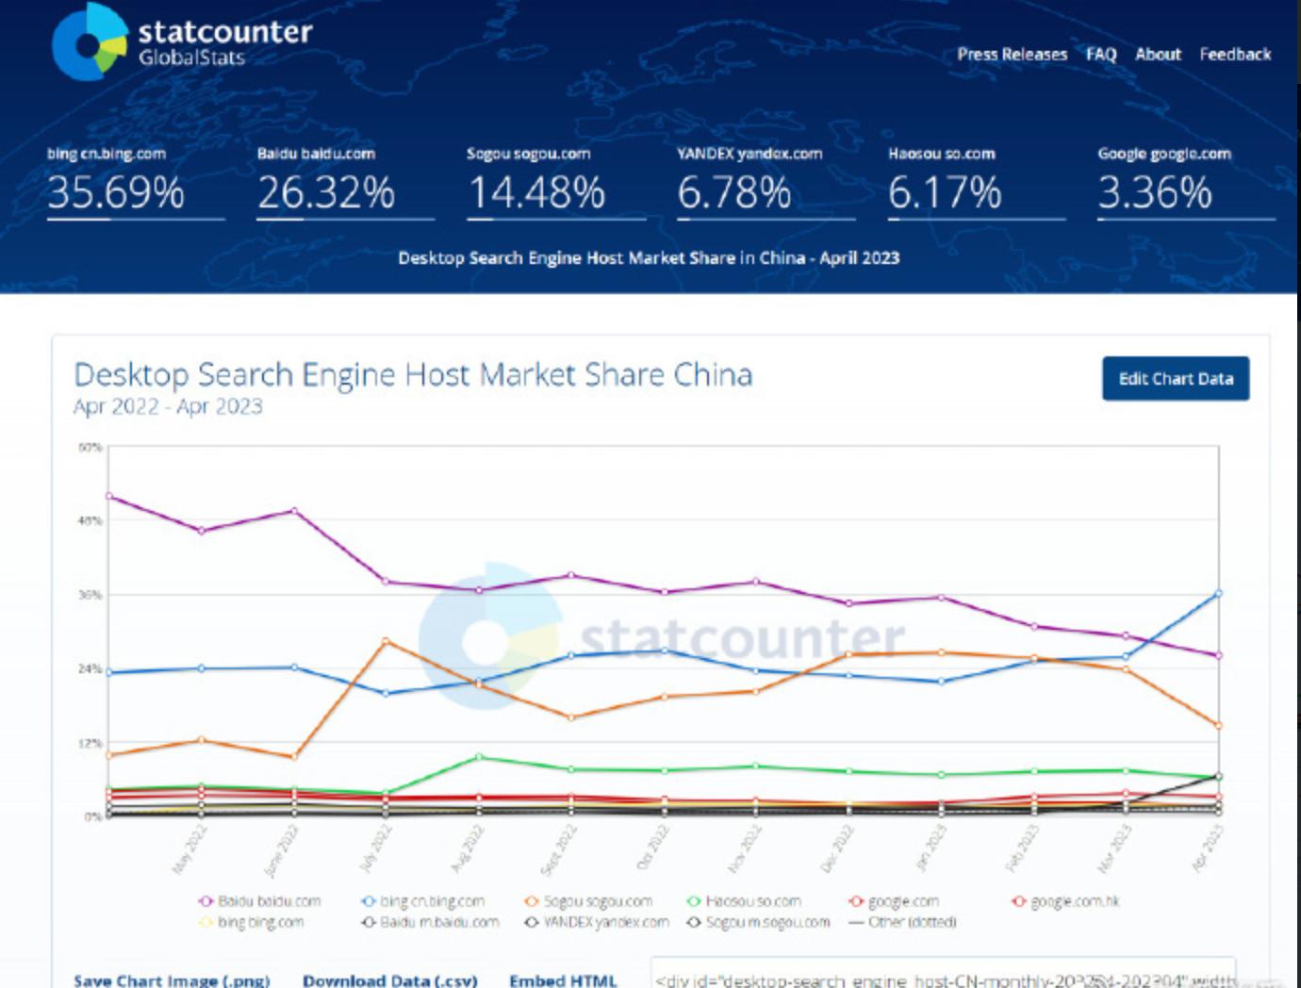Click inside the embed code text field

pos(943,975)
